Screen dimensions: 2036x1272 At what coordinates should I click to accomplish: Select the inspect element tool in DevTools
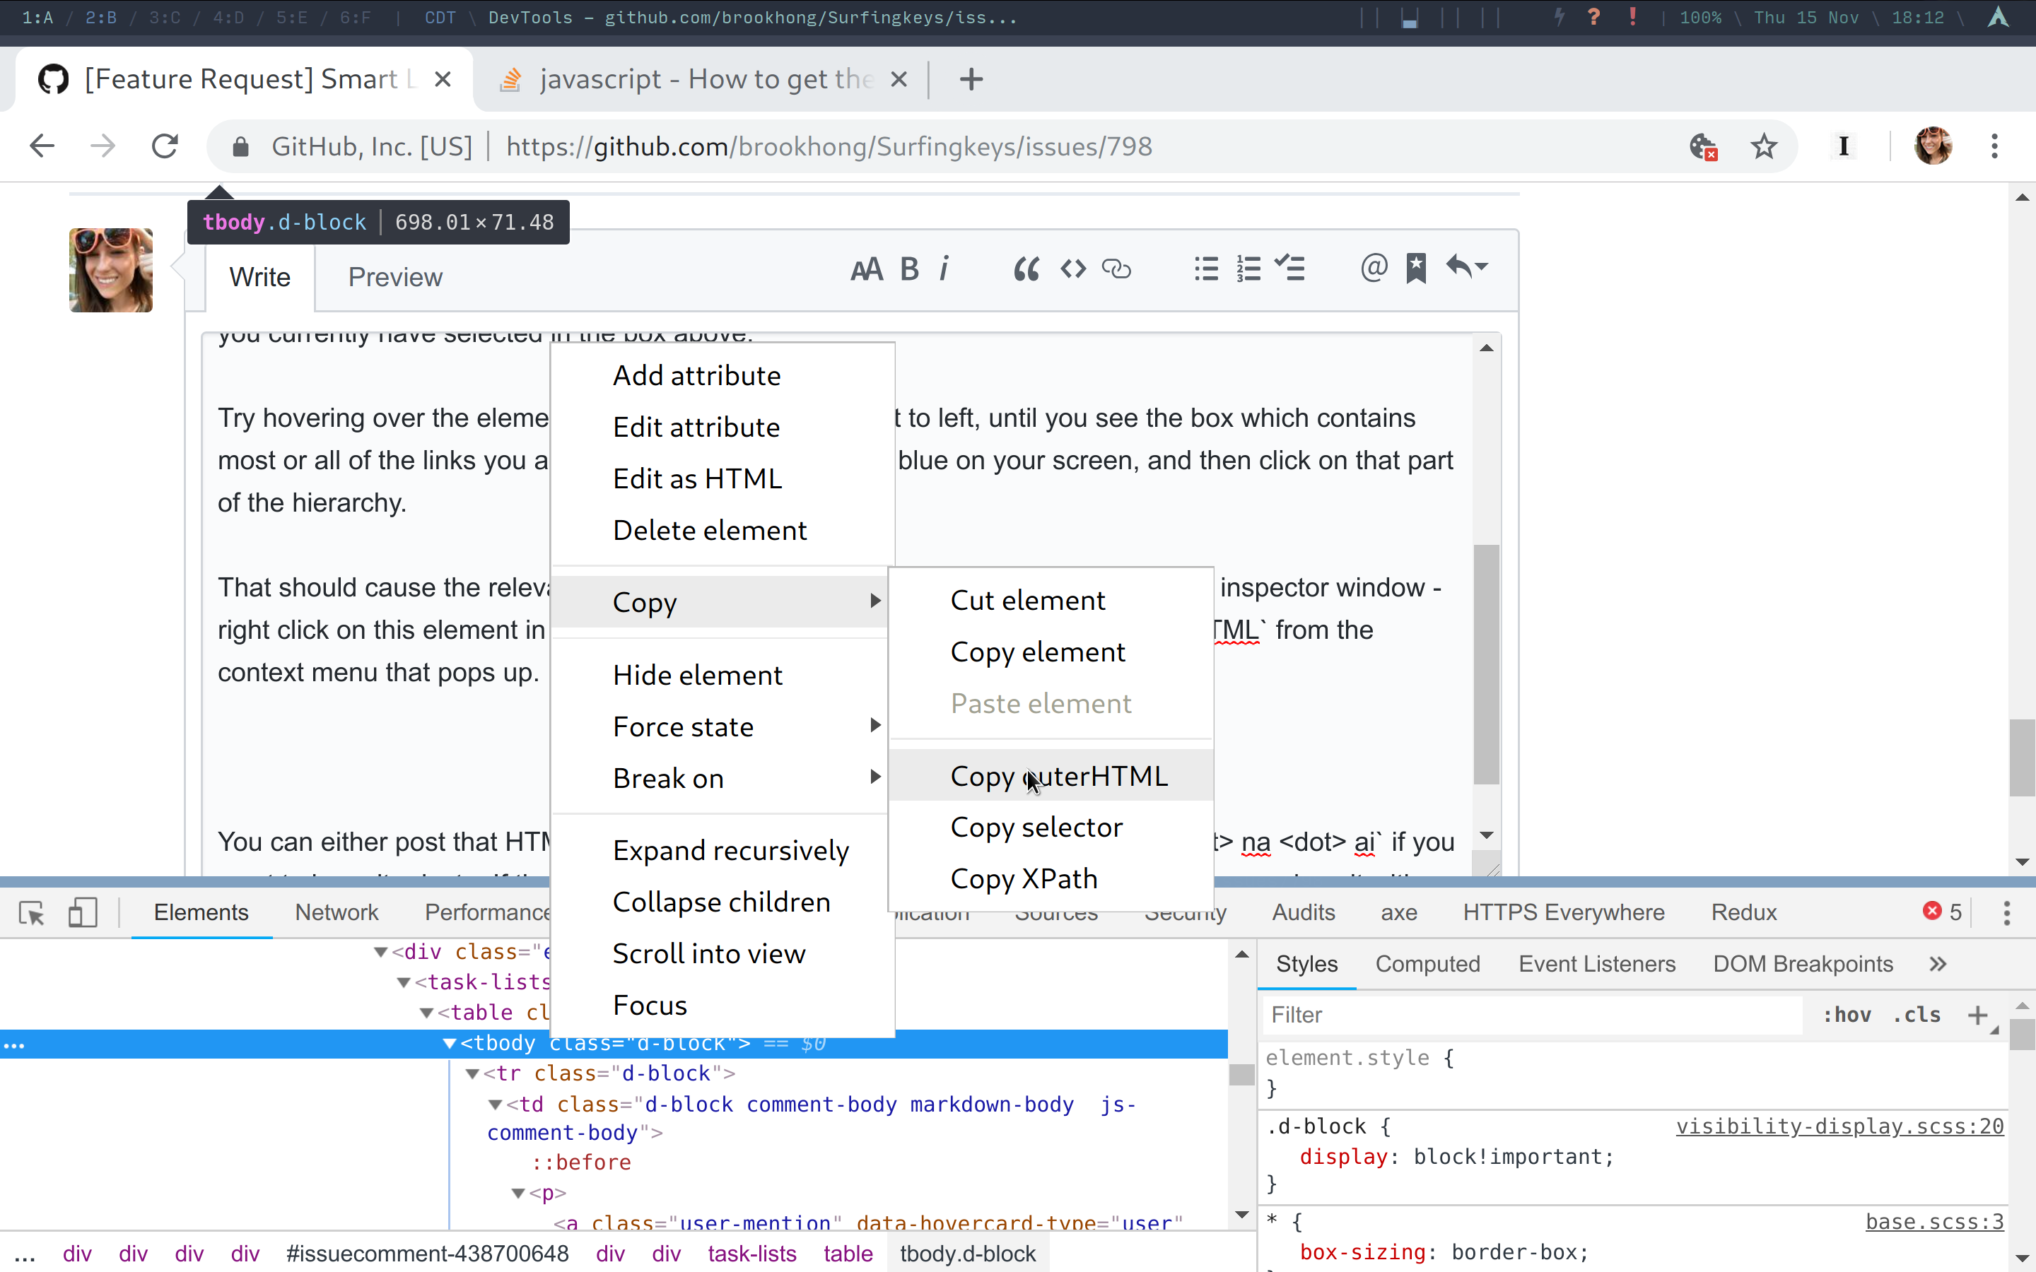click(31, 913)
